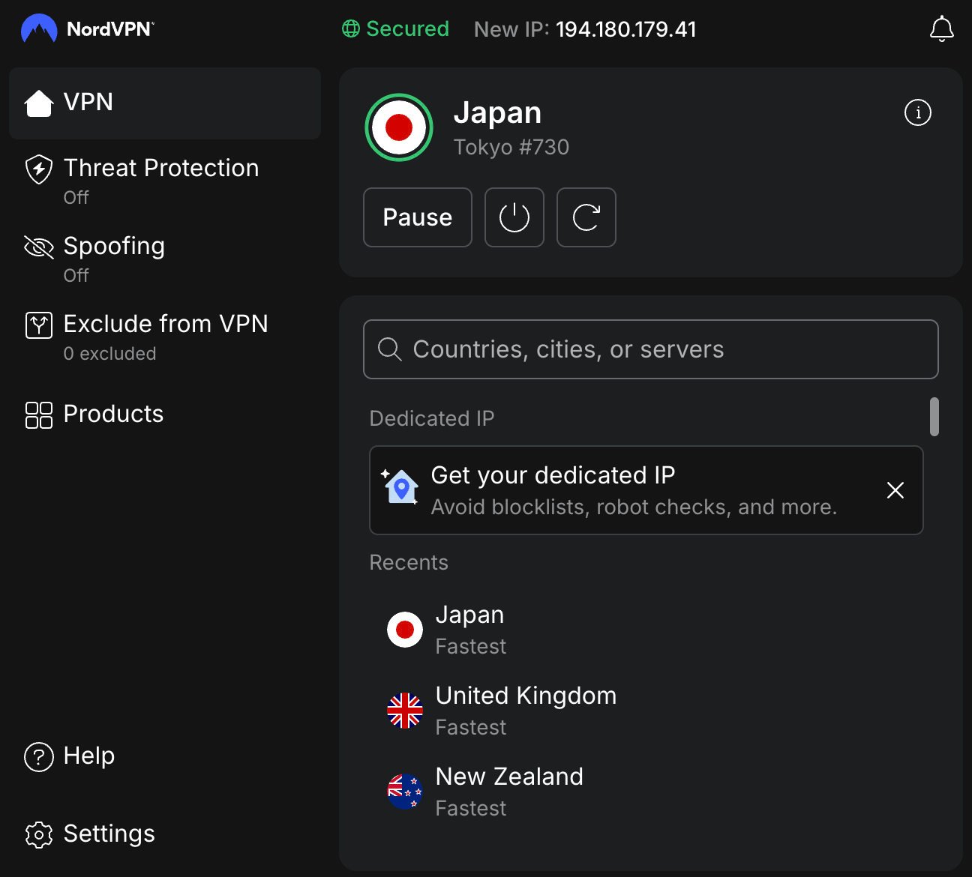This screenshot has height=877, width=972.
Task: Click the NordVPN logo
Action: [x=87, y=29]
